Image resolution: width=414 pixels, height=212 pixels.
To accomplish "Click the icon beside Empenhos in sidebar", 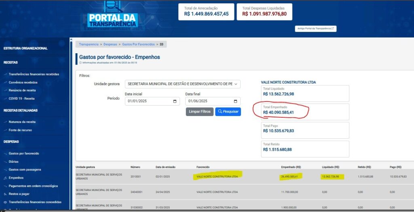I will click(x=5, y=178).
